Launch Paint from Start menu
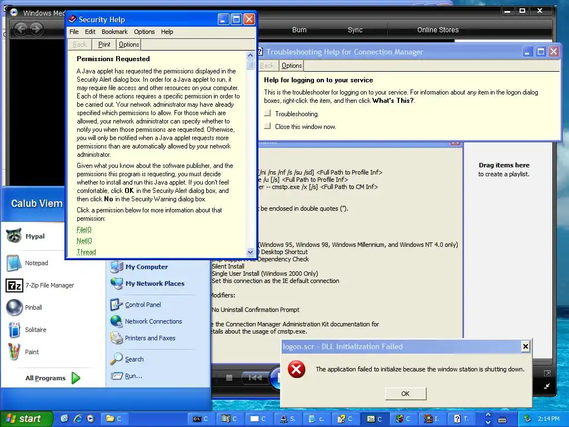 click(22, 352)
